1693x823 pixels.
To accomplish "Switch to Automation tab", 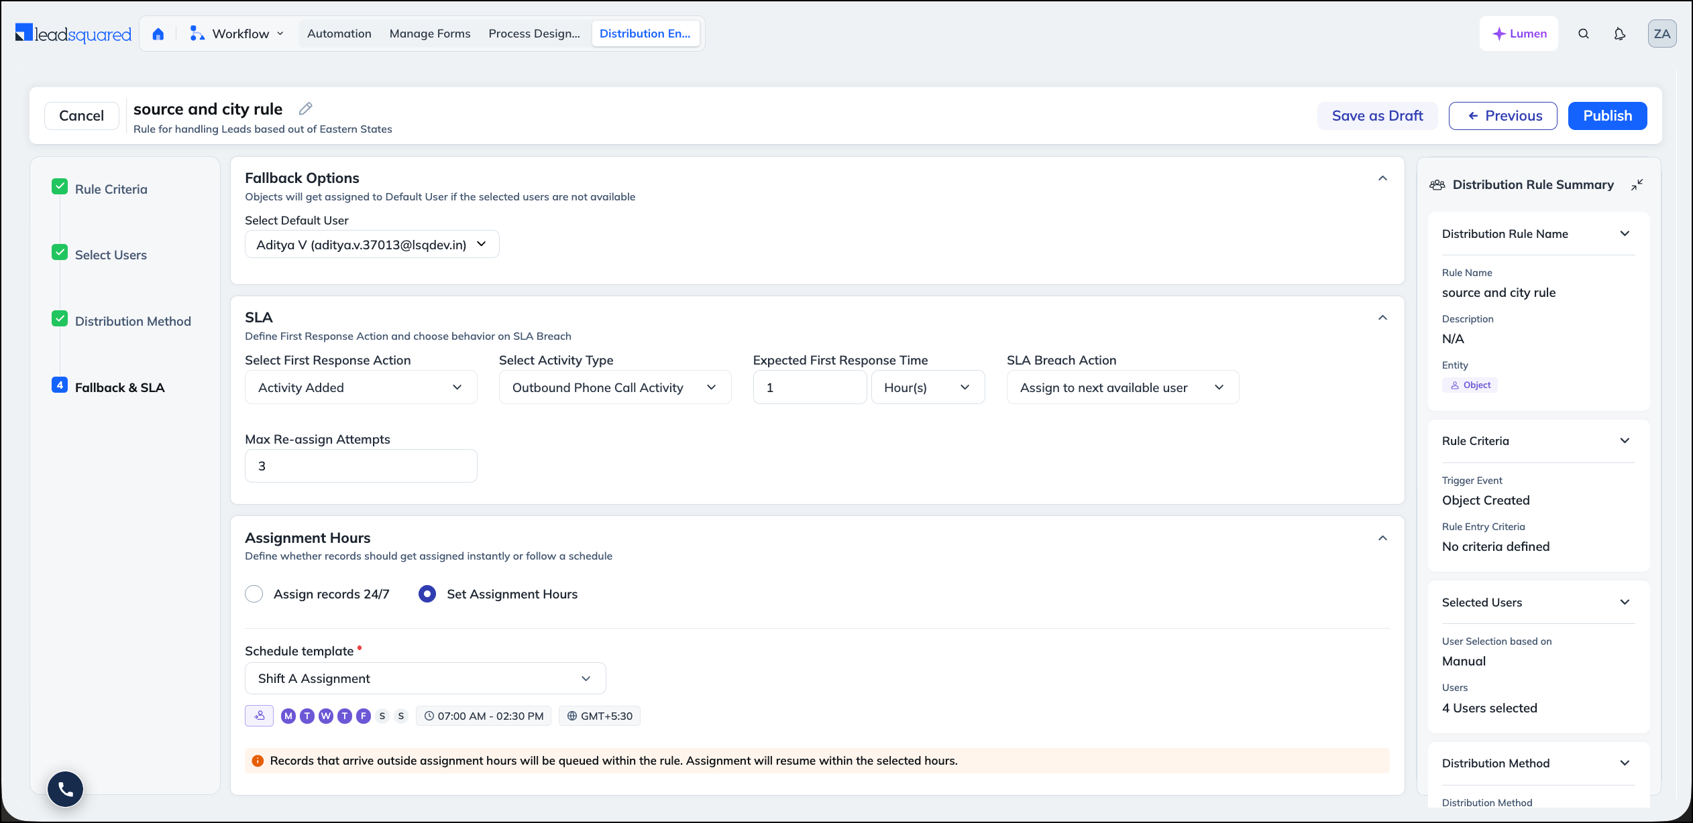I will pyautogui.click(x=339, y=34).
